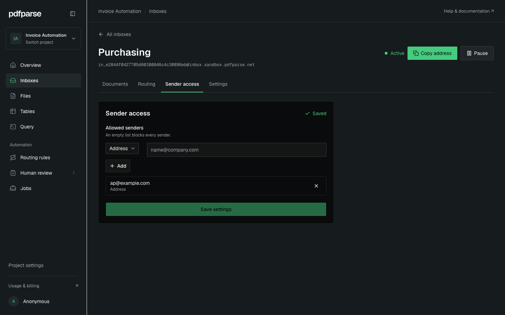This screenshot has height=315, width=505.
Task: Click the pdfparse logo
Action: tap(25, 14)
